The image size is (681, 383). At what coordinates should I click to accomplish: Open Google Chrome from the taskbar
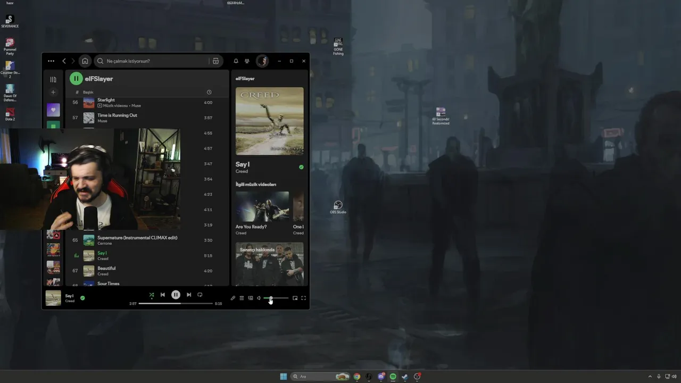(357, 377)
